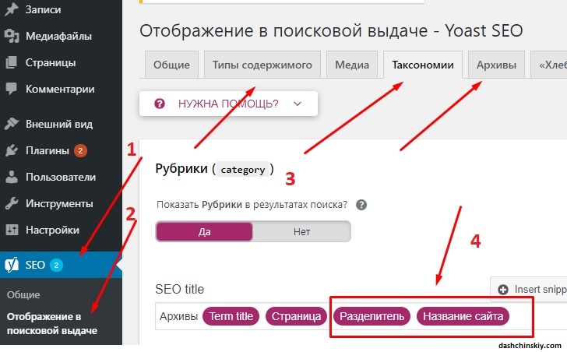Click the gray help icon after Показать Рубрики question
The width and height of the screenshot is (567, 352).
coord(361,205)
